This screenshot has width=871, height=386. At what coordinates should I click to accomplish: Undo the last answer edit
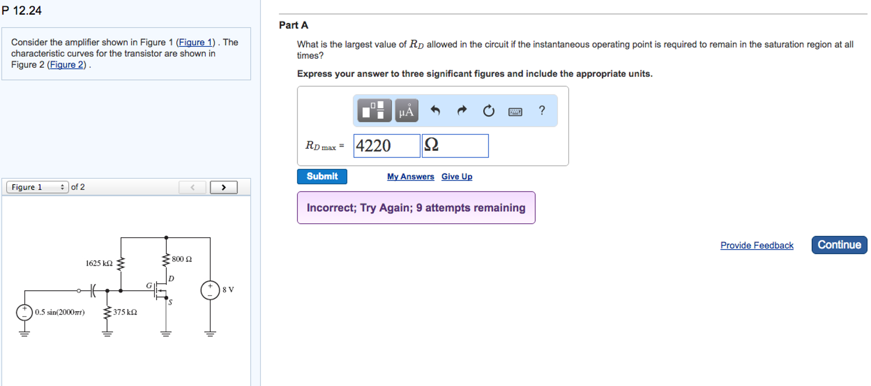[x=435, y=110]
